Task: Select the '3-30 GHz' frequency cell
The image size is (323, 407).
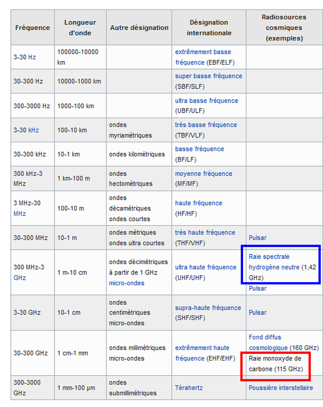Action: [33, 312]
